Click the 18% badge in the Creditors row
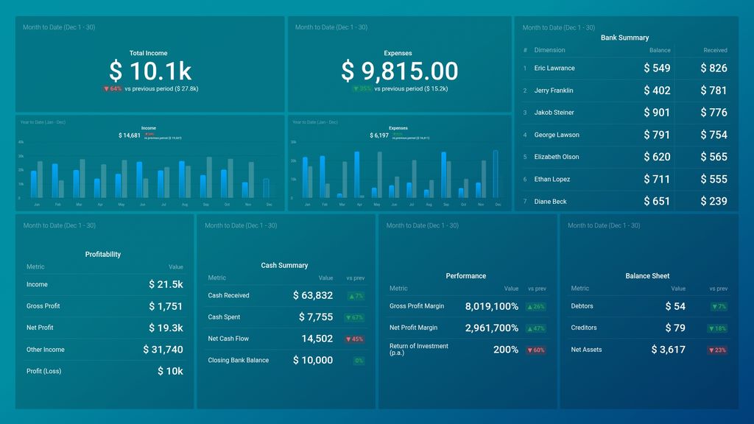This screenshot has height=424, width=754. coord(717,328)
